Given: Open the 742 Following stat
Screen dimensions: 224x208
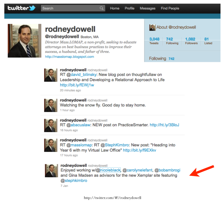Looking at the screenshot, I should tap(172, 41).
